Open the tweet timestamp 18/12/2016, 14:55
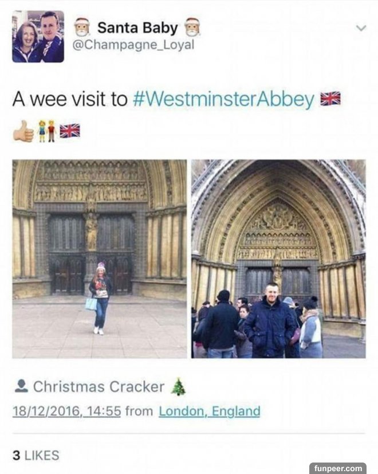The height and width of the screenshot is (474, 378). click(x=66, y=412)
